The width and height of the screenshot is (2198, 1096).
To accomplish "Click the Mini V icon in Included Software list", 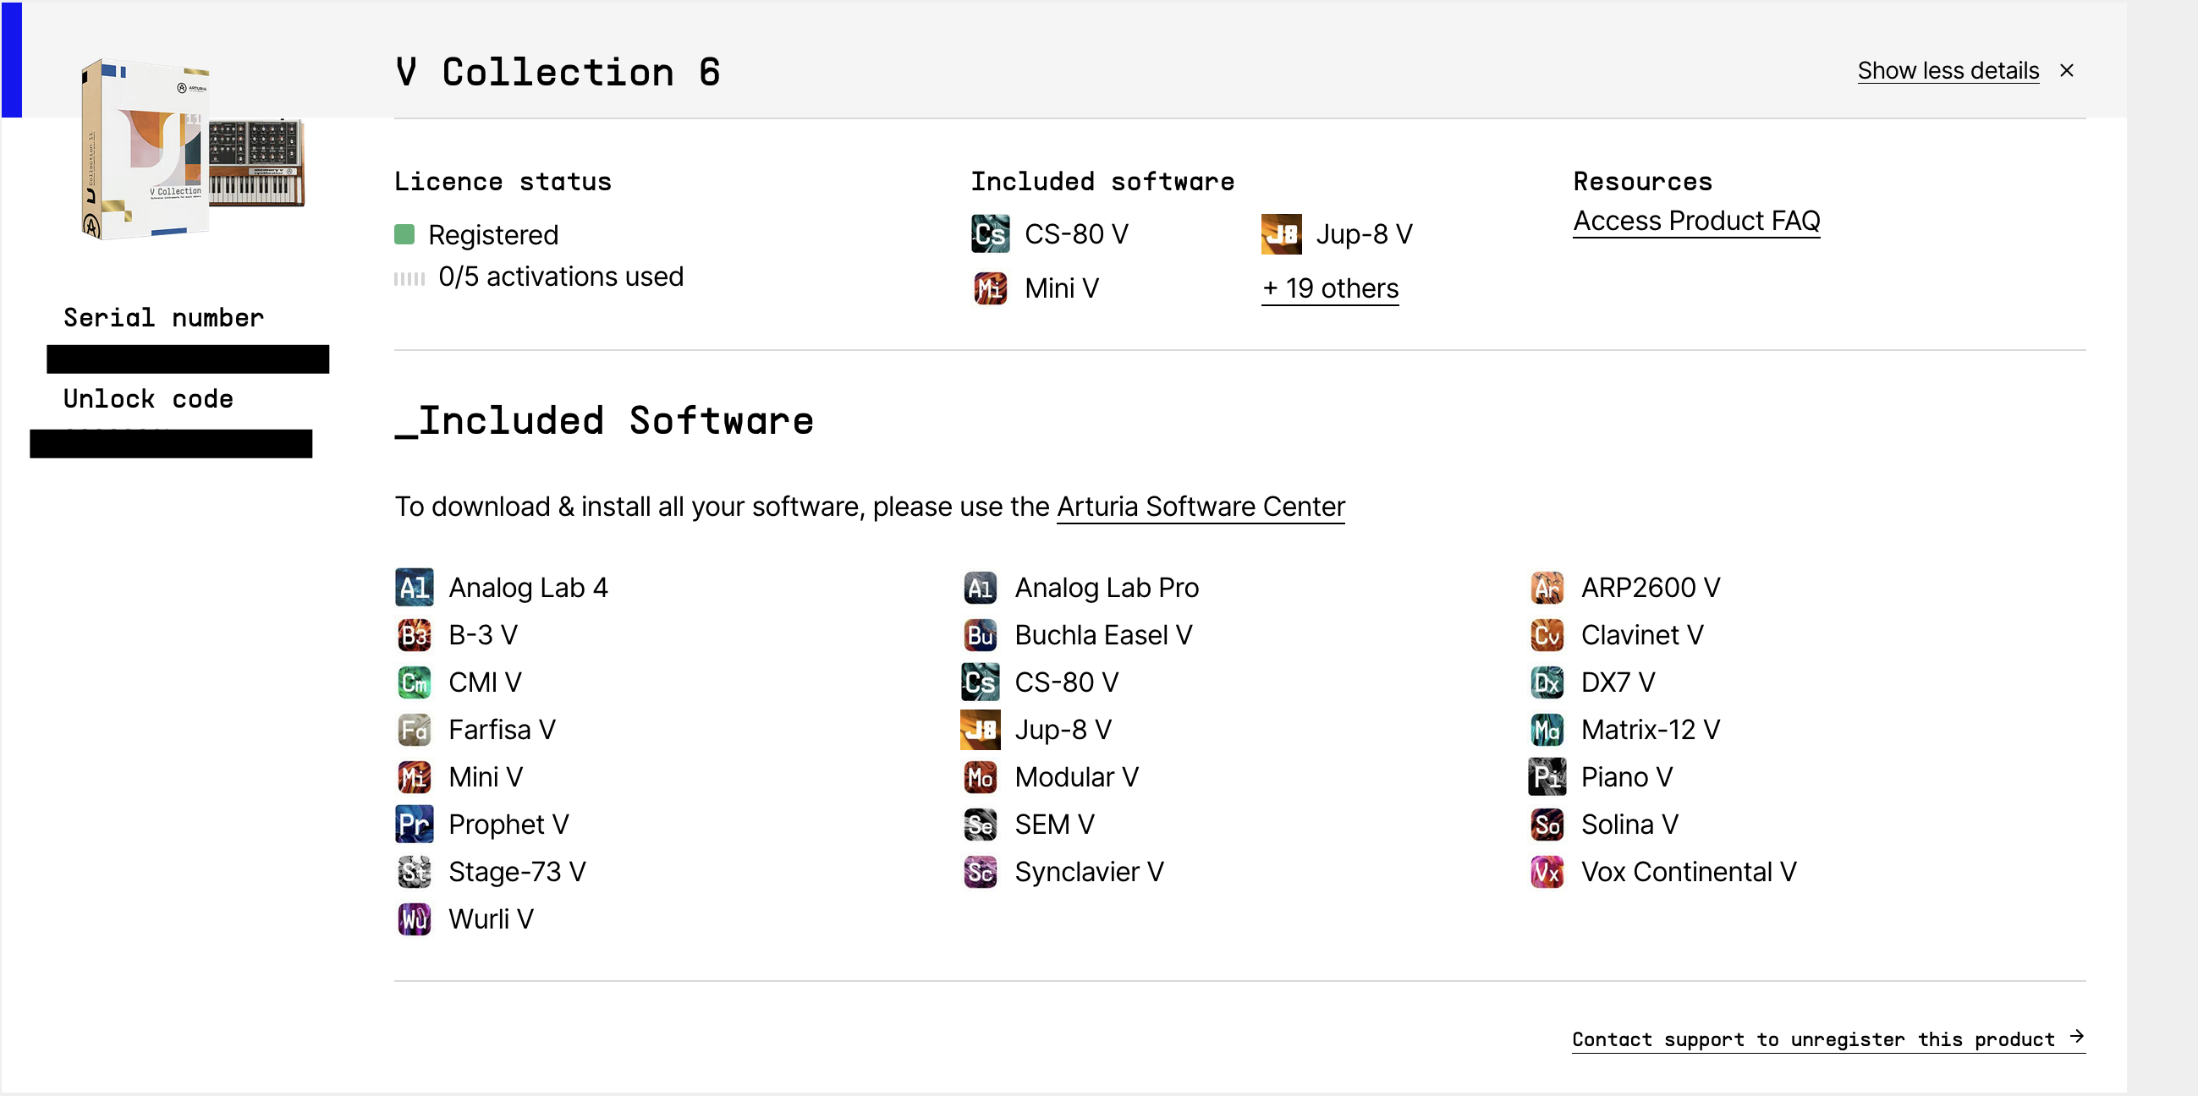I will (414, 777).
